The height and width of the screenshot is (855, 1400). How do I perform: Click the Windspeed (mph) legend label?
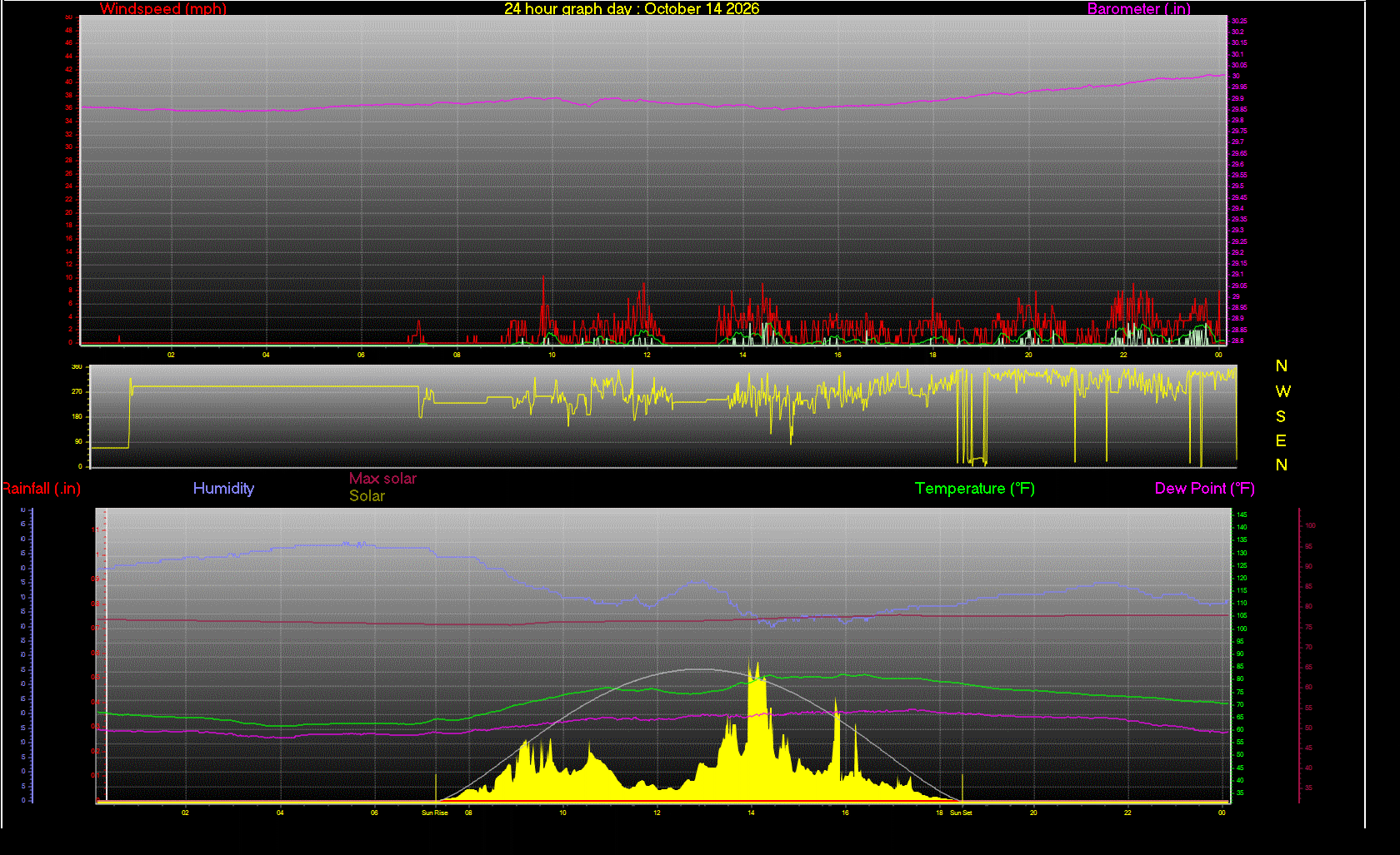(x=163, y=9)
